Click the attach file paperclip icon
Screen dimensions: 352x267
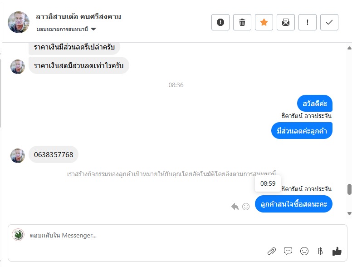coord(271,251)
